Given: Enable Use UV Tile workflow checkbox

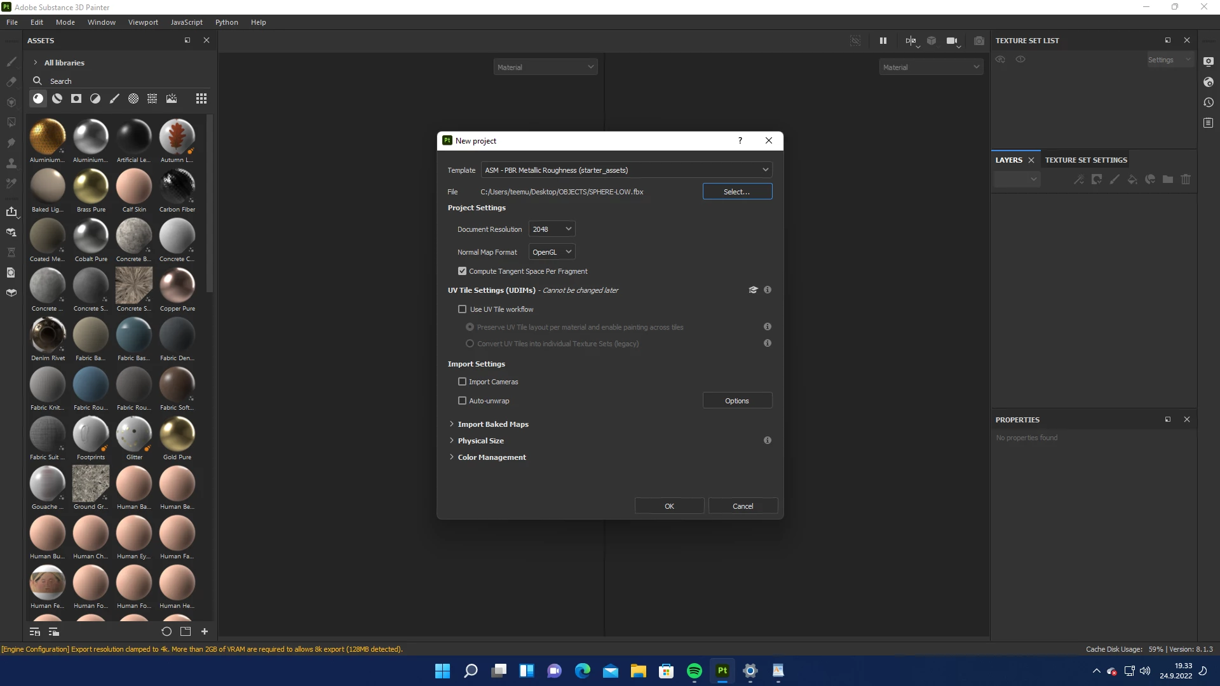Looking at the screenshot, I should click(x=463, y=309).
